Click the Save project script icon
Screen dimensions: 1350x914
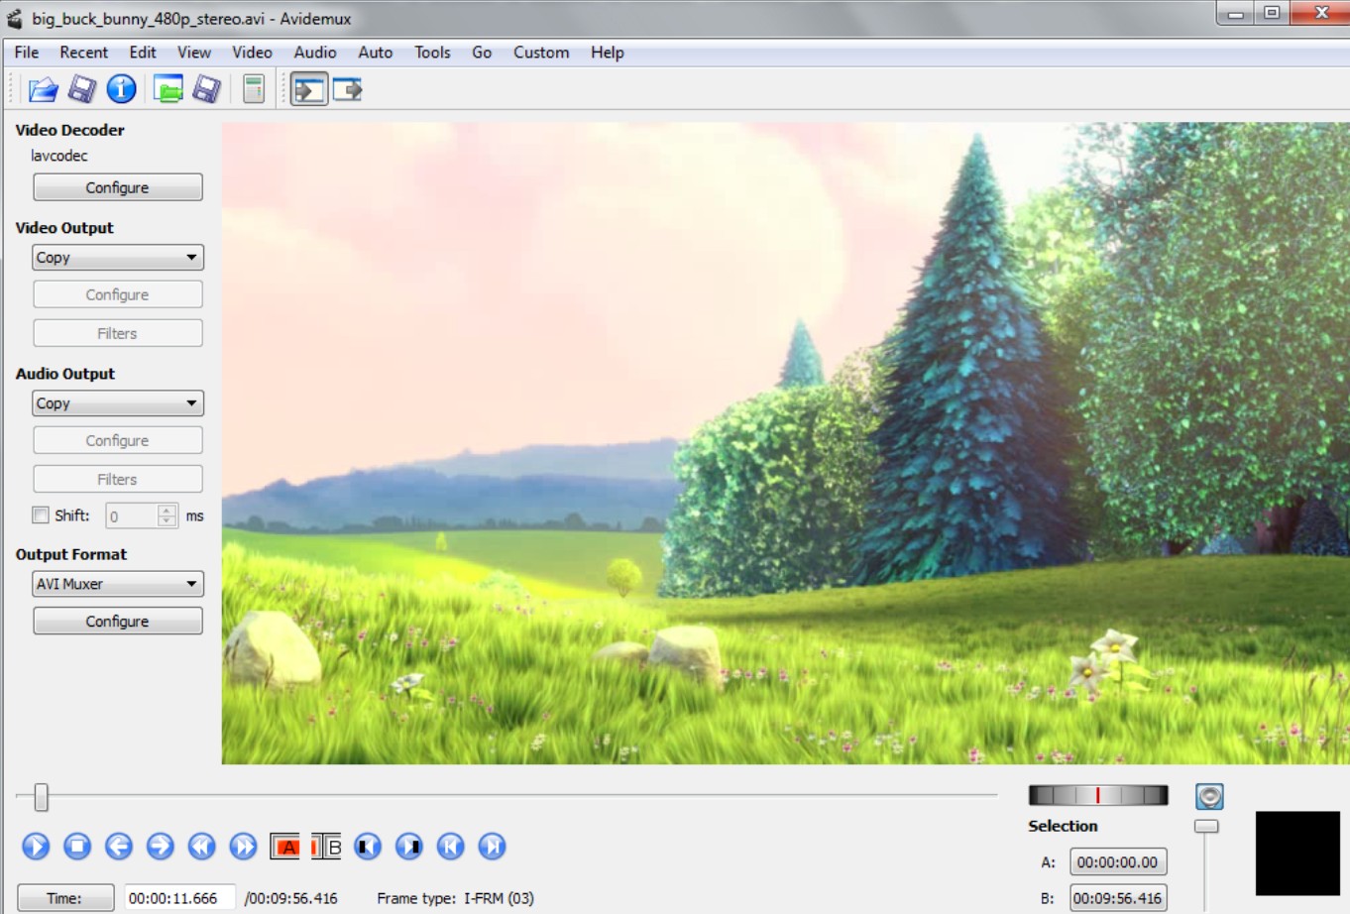point(206,90)
